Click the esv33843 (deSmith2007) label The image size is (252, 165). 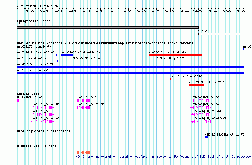point(167,53)
